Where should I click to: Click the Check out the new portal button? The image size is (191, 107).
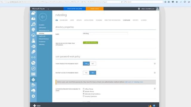75,9
